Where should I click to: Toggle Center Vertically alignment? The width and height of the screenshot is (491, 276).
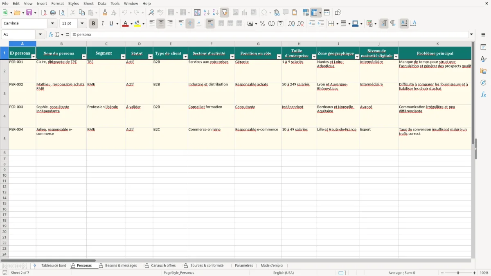click(190, 24)
